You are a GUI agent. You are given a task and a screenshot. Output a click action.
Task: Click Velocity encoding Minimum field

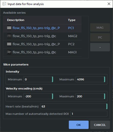pyautogui.click(x=38, y=96)
